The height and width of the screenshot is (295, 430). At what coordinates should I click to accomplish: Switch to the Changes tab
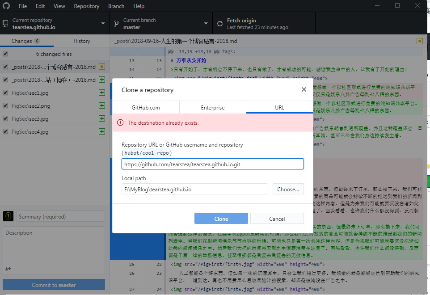click(x=27, y=41)
